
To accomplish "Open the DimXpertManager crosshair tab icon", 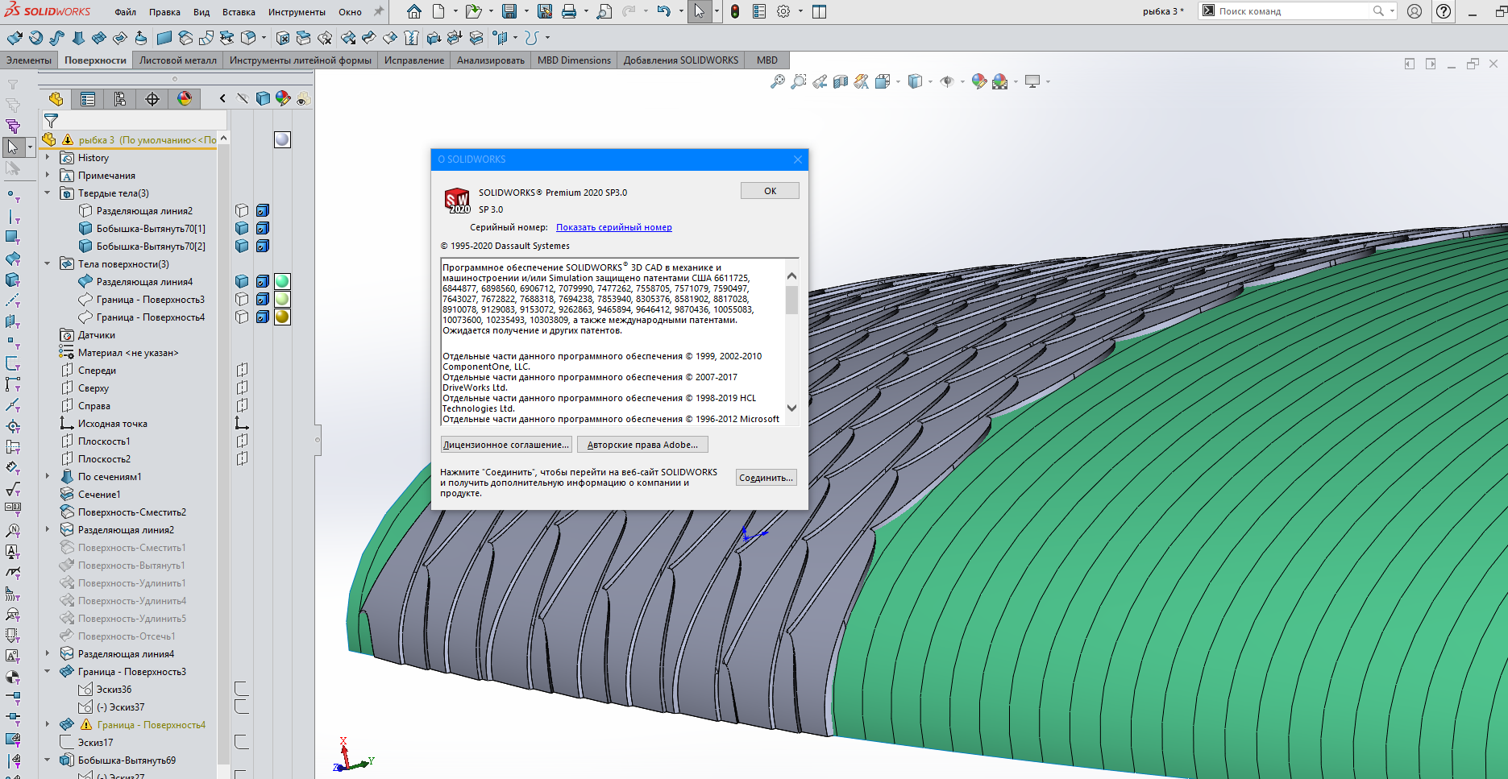I will click(x=152, y=99).
